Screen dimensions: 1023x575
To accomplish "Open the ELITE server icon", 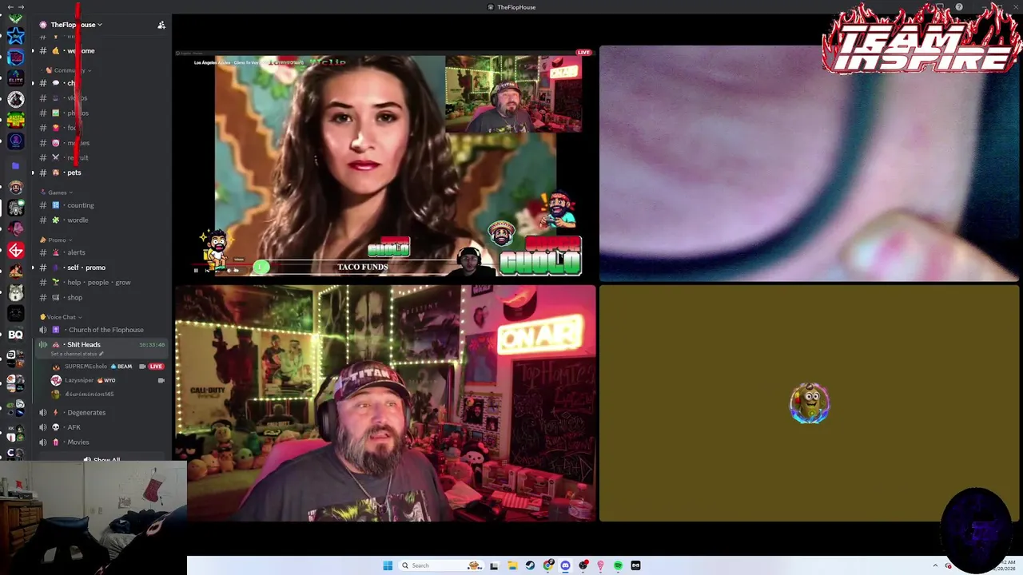I will (x=15, y=78).
